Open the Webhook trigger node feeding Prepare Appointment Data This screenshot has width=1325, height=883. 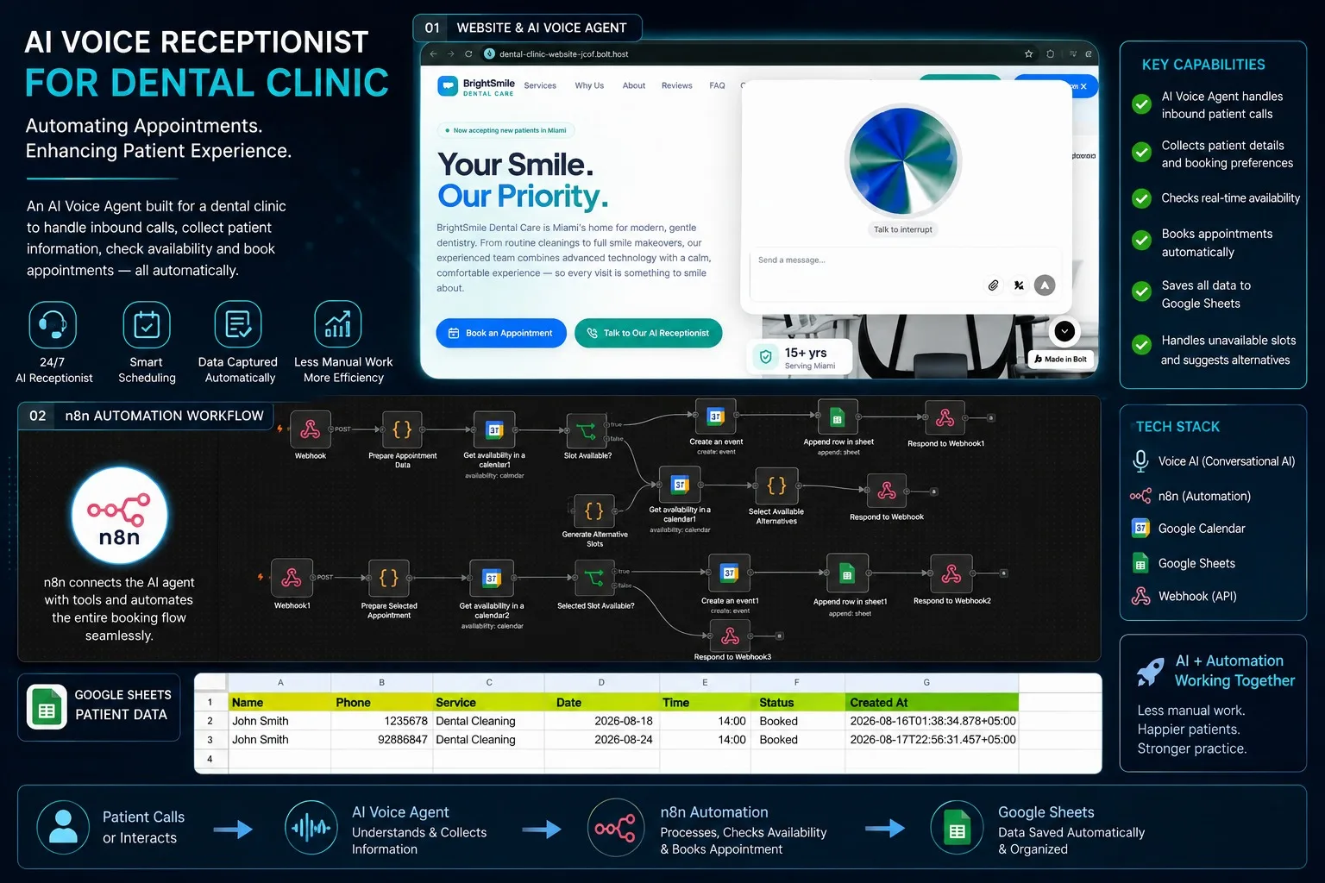click(311, 429)
